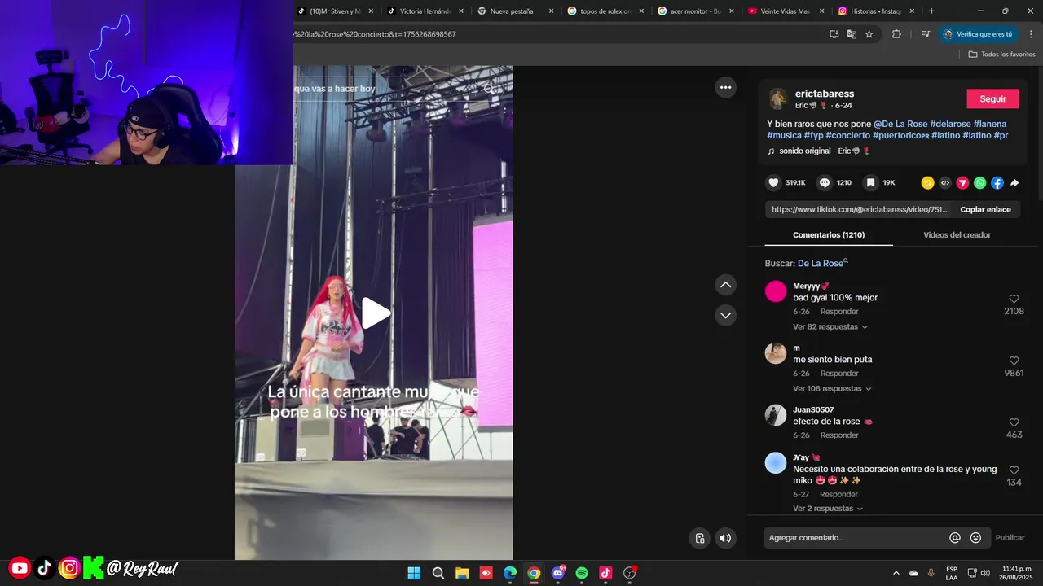Image resolution: width=1043 pixels, height=586 pixels.
Task: Open Chrome three-dot menu
Action: click(x=1030, y=34)
